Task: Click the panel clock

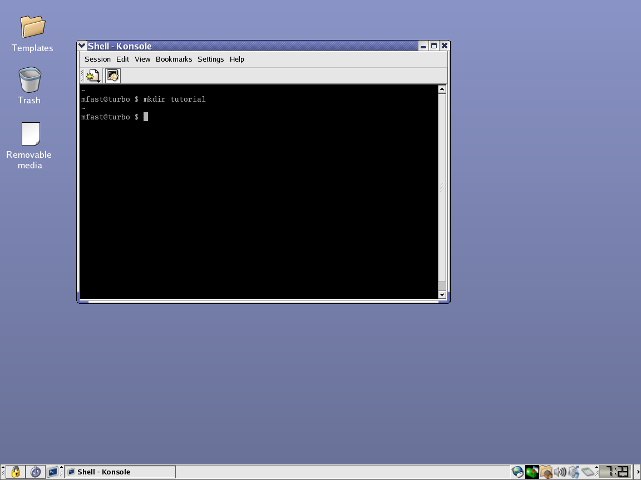Action: [617, 472]
